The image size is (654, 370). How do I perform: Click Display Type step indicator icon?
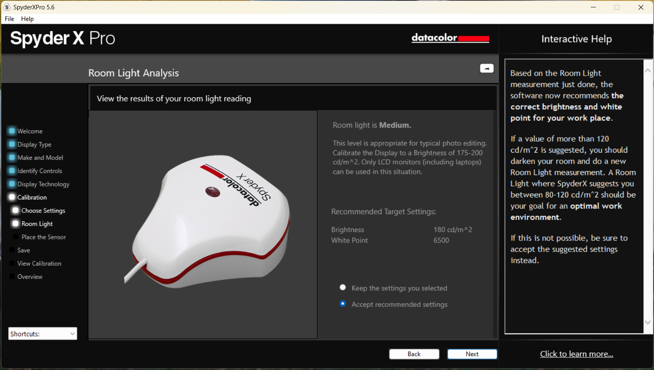(x=12, y=144)
